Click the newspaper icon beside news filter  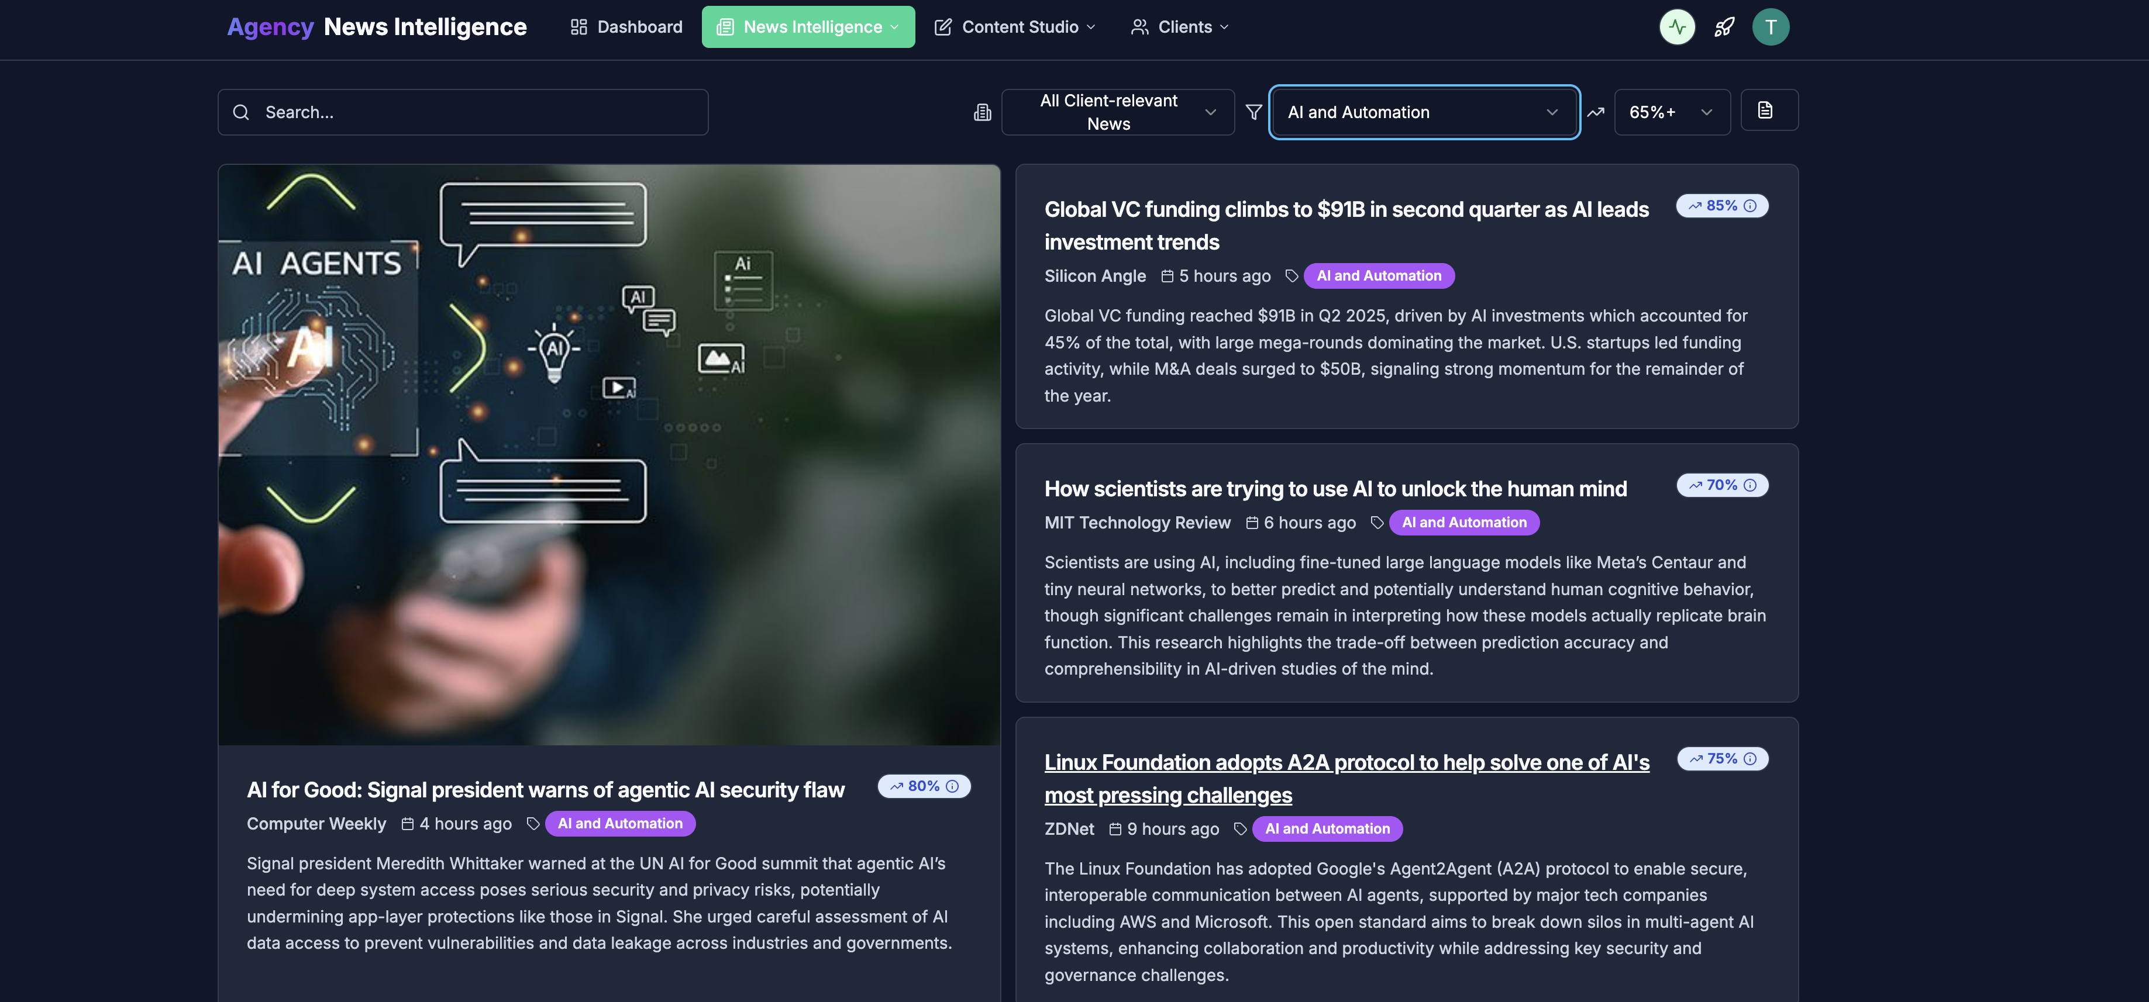[x=982, y=113]
